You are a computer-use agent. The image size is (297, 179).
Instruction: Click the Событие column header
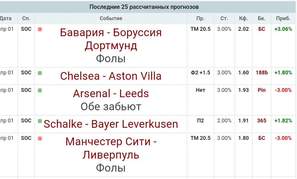[111, 18]
